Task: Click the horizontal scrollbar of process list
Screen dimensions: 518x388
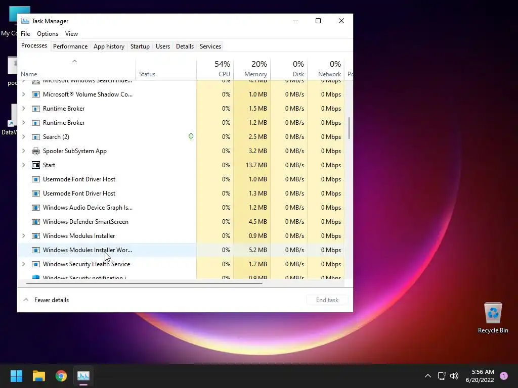Action: [144, 283]
